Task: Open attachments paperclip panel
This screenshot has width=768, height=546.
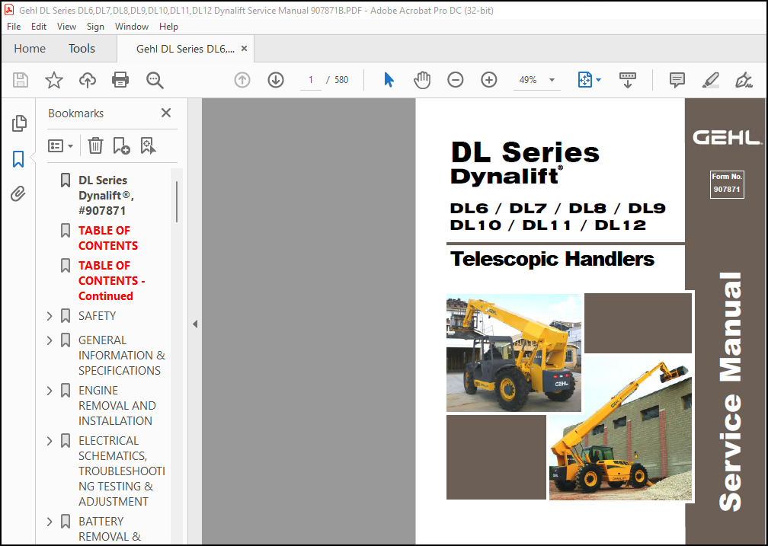Action: pos(18,194)
